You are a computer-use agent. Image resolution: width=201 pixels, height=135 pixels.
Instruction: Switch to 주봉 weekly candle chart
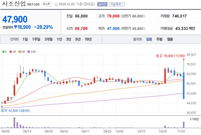tap(159, 39)
